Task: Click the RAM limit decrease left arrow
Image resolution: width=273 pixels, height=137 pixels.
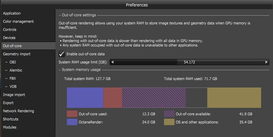Action: click(112, 62)
